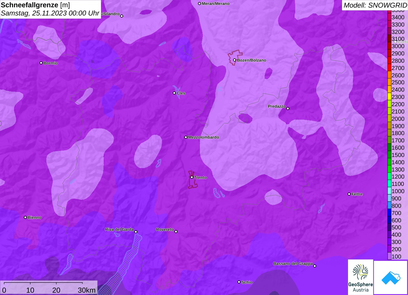Click the Predazzo city marker dot
Viewport: 408px width, 295px height.
pos(288,109)
